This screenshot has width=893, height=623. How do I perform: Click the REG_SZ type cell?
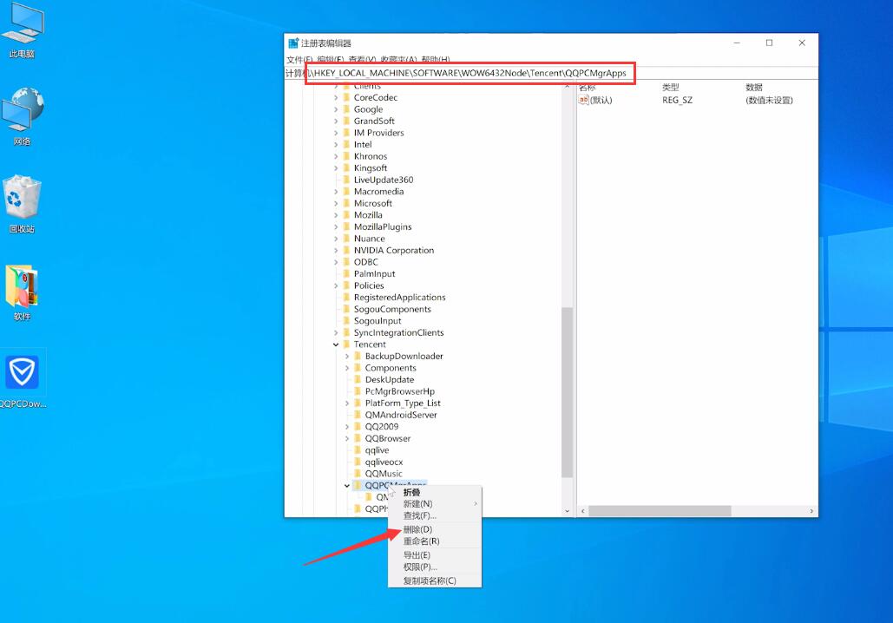pos(677,101)
